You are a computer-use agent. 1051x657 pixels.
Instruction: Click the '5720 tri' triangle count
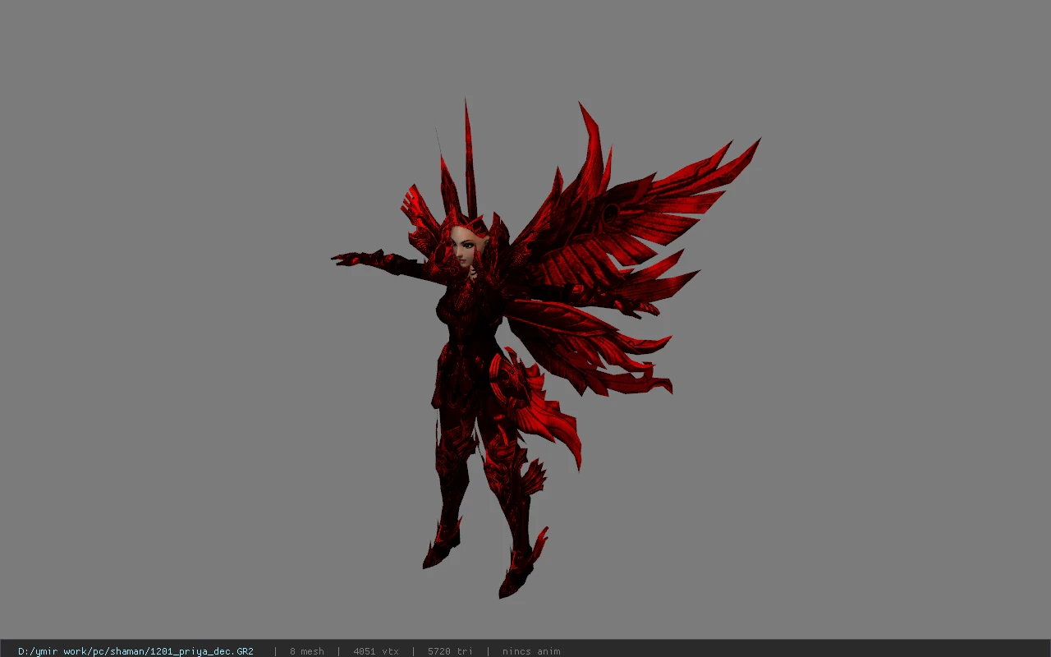(x=450, y=651)
